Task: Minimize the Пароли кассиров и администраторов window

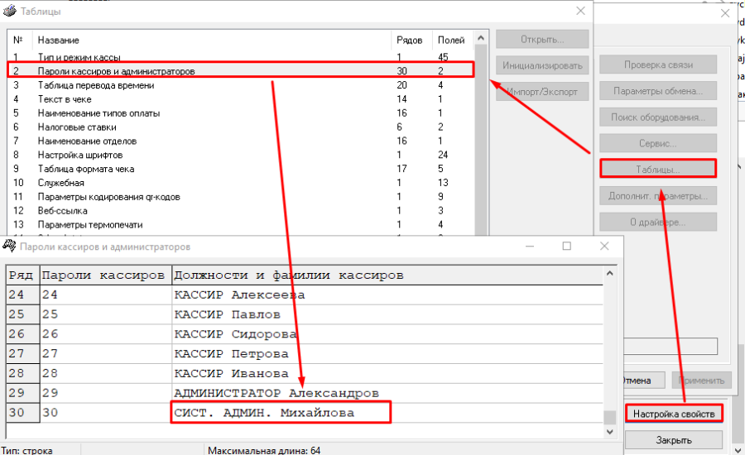Action: coord(529,247)
